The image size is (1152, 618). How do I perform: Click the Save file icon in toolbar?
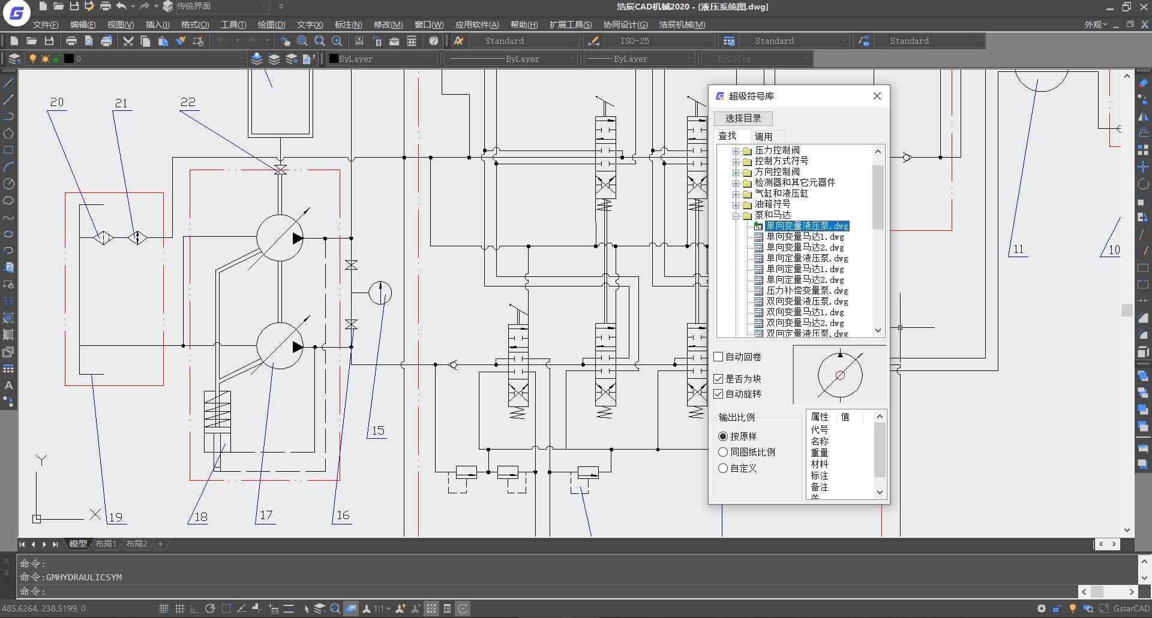pos(49,41)
